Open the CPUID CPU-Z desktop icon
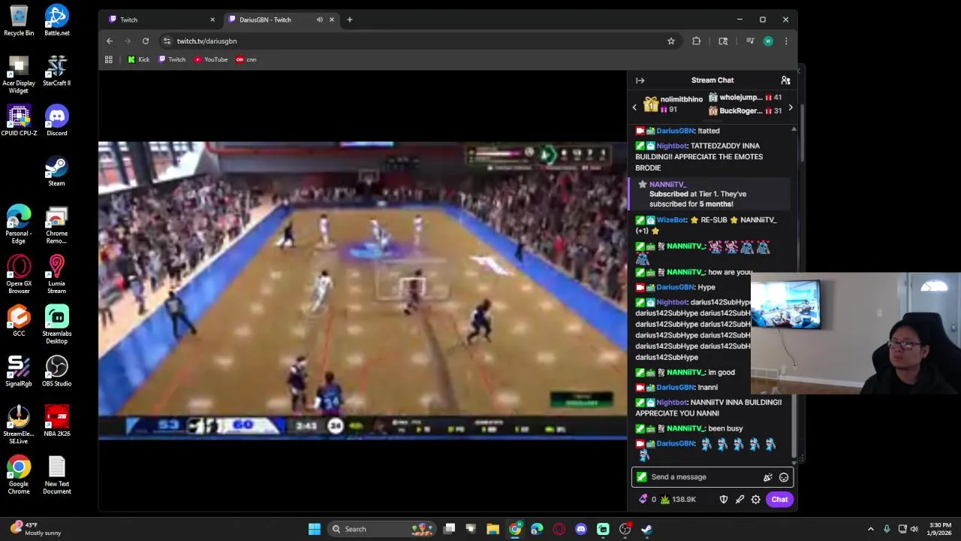This screenshot has width=961, height=541. 19,120
